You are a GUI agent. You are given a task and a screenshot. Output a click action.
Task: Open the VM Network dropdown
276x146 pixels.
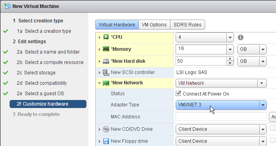[221, 83]
